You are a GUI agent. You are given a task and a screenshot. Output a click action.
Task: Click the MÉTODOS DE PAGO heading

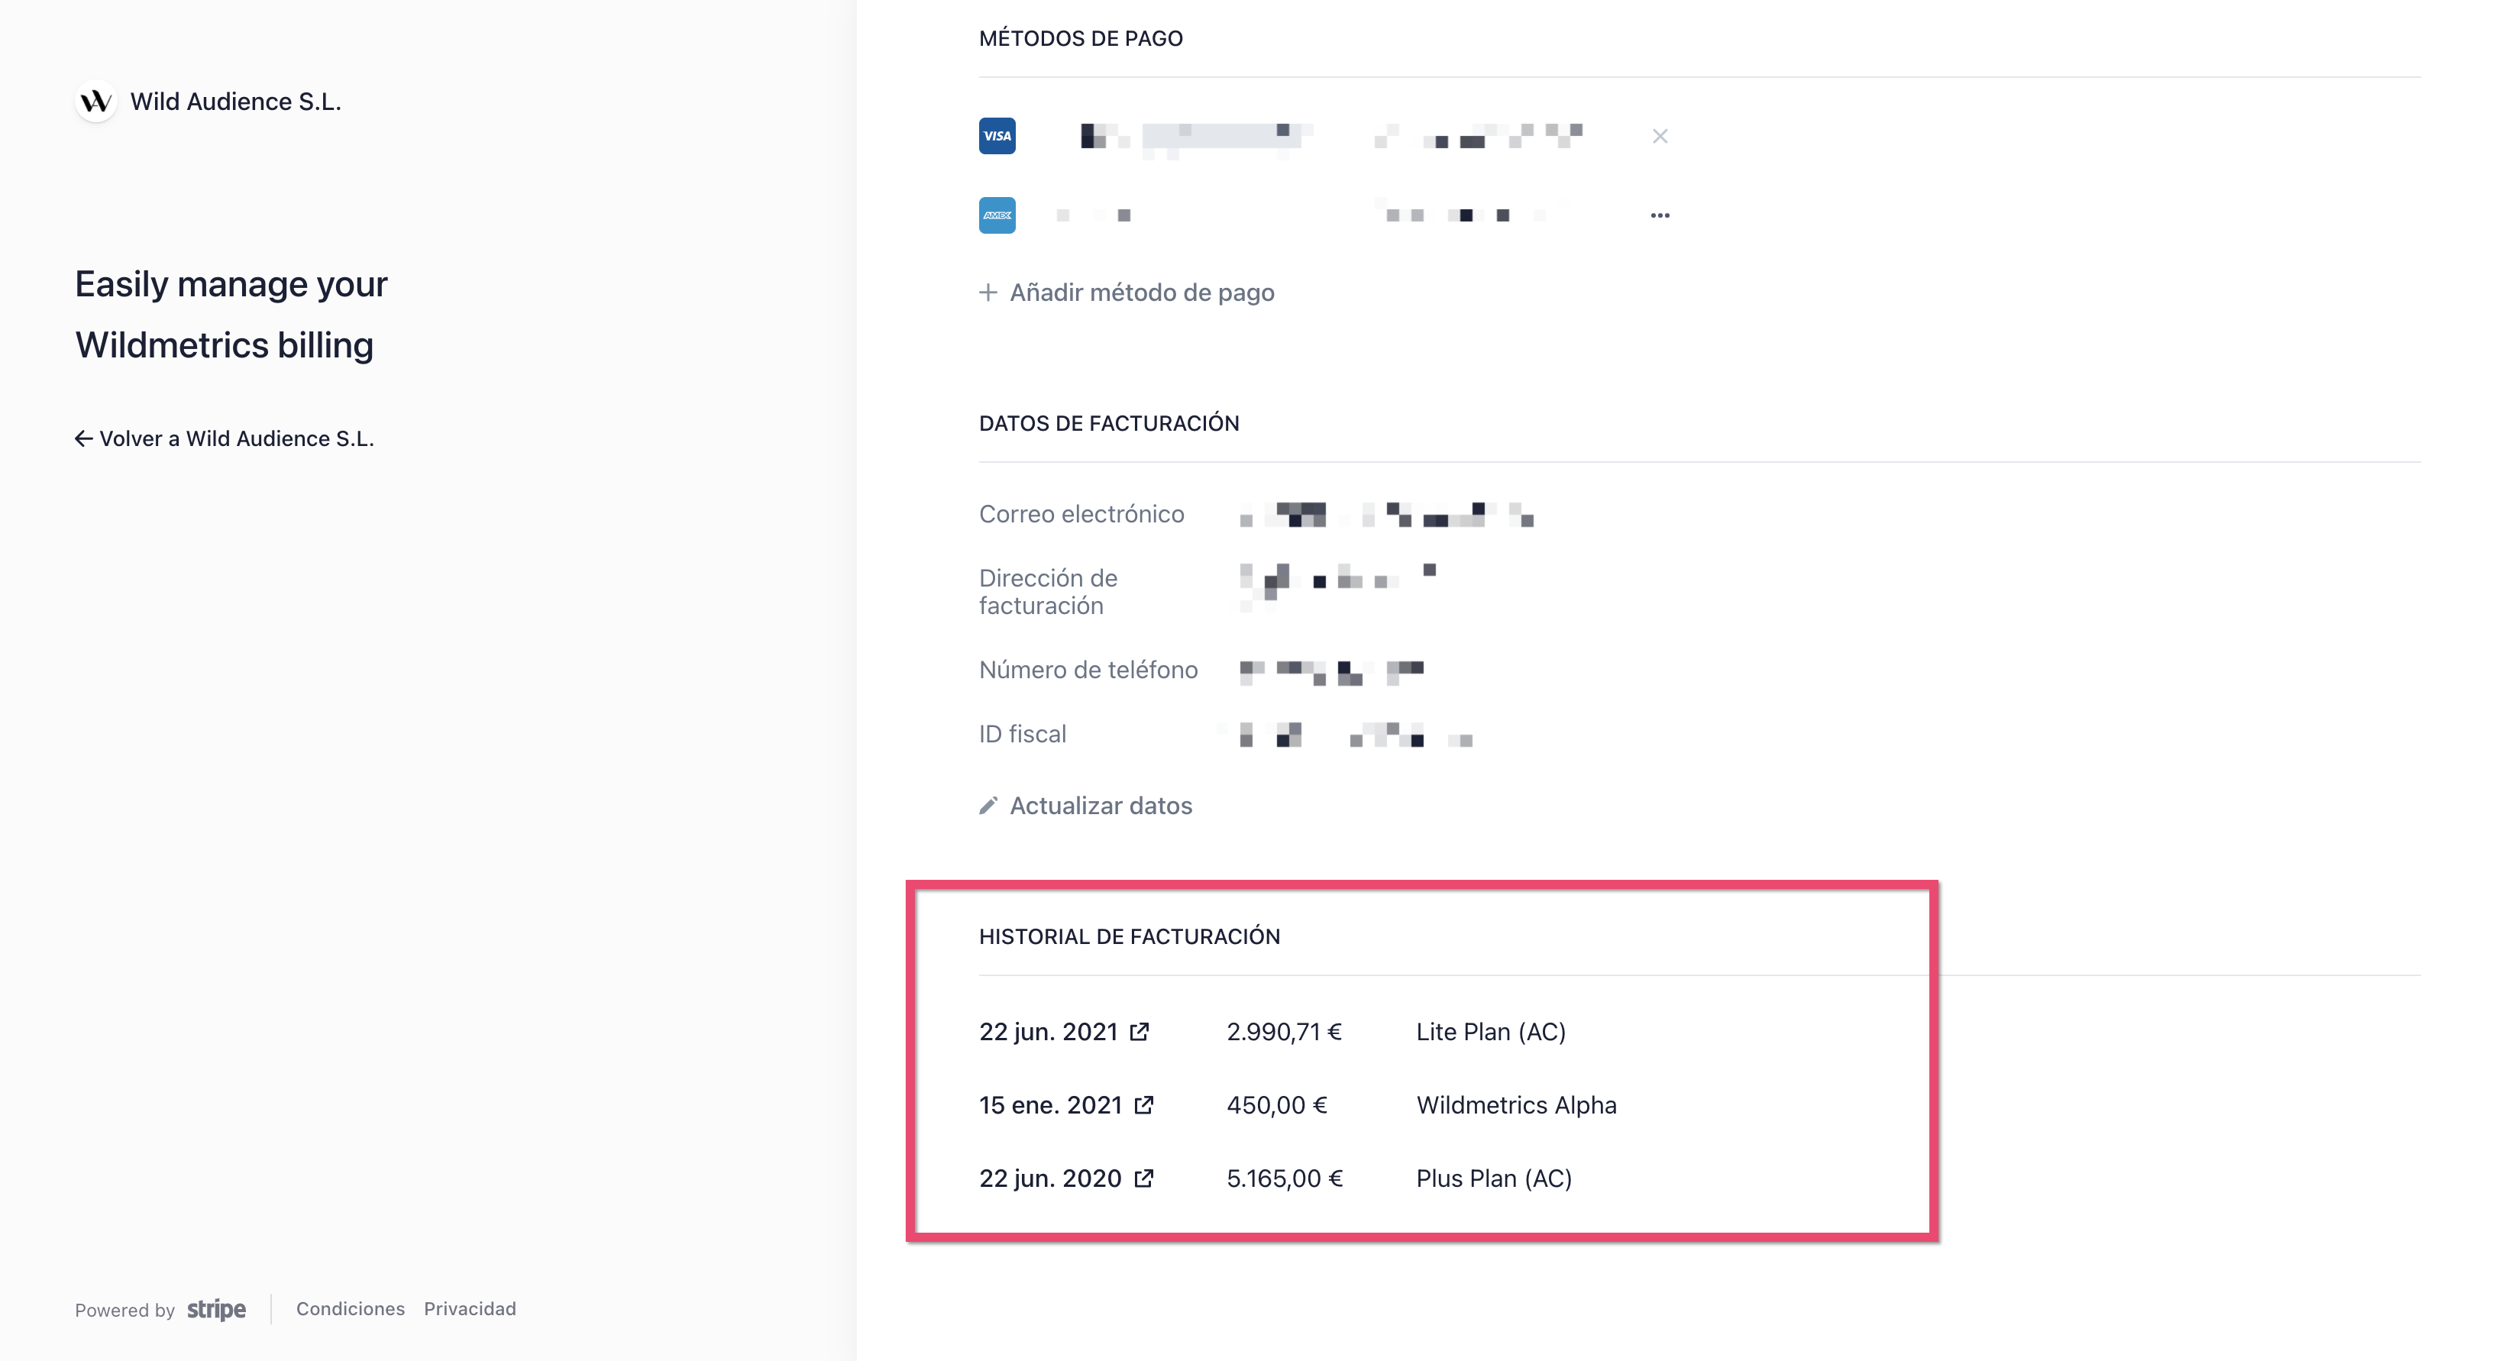tap(1081, 38)
